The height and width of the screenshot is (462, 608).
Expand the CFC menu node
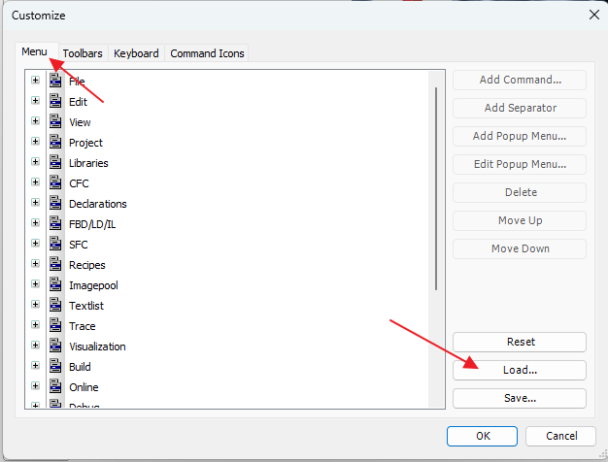click(x=35, y=182)
